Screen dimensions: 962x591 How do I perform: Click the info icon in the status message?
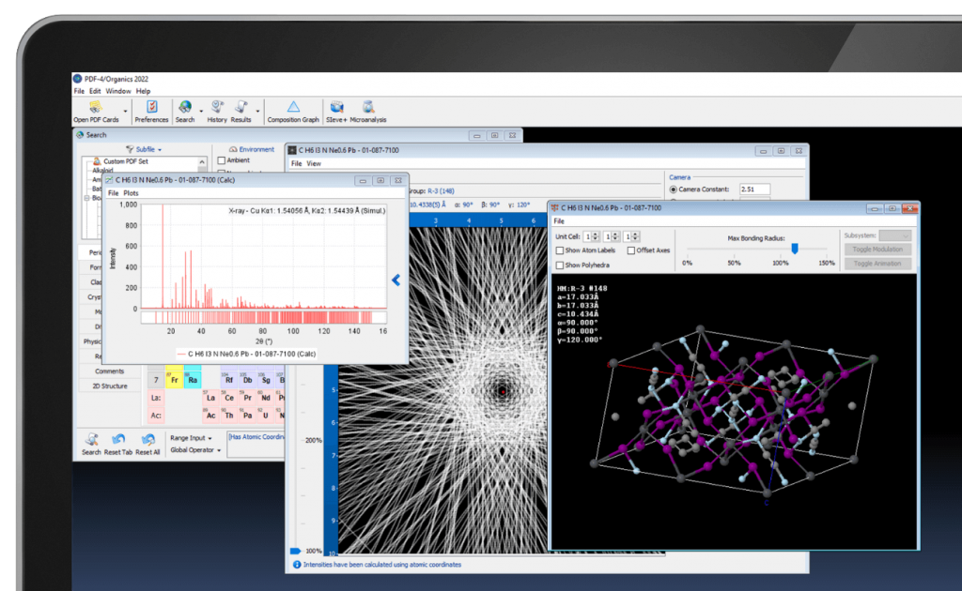click(297, 565)
